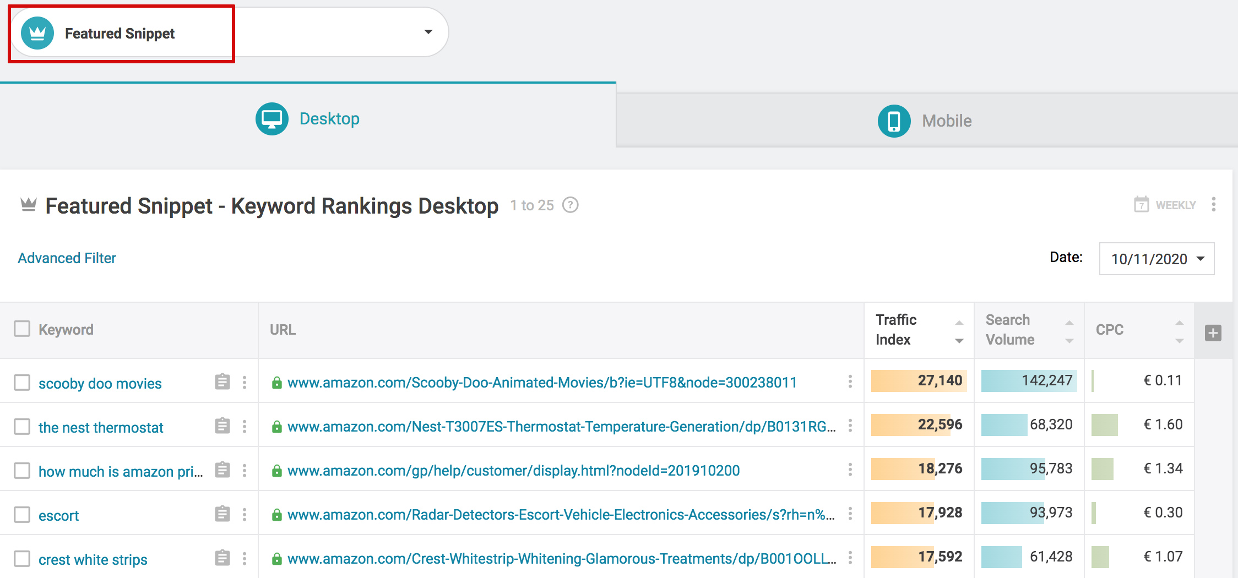Open the crest white strips keyword
Image resolution: width=1238 pixels, height=578 pixels.
pyautogui.click(x=93, y=560)
